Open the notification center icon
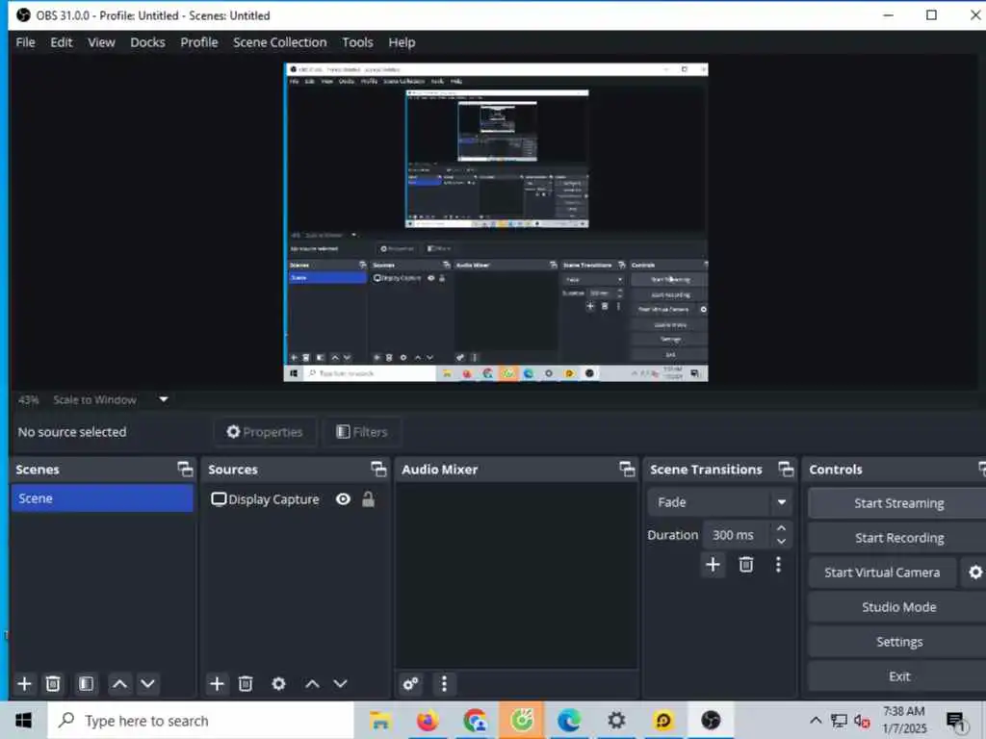986x739 pixels. (x=956, y=722)
